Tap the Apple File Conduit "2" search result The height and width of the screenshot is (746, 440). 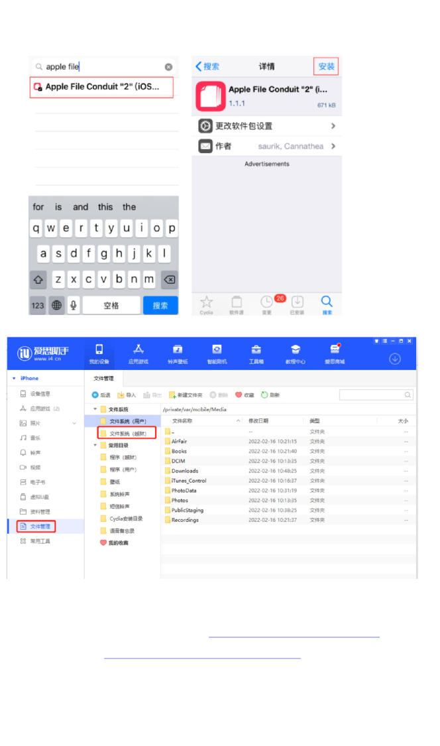(x=101, y=87)
